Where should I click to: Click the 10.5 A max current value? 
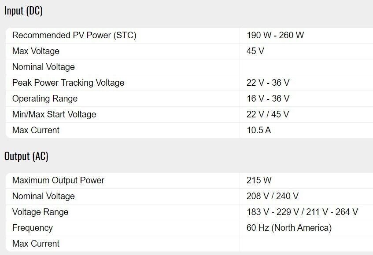259,131
